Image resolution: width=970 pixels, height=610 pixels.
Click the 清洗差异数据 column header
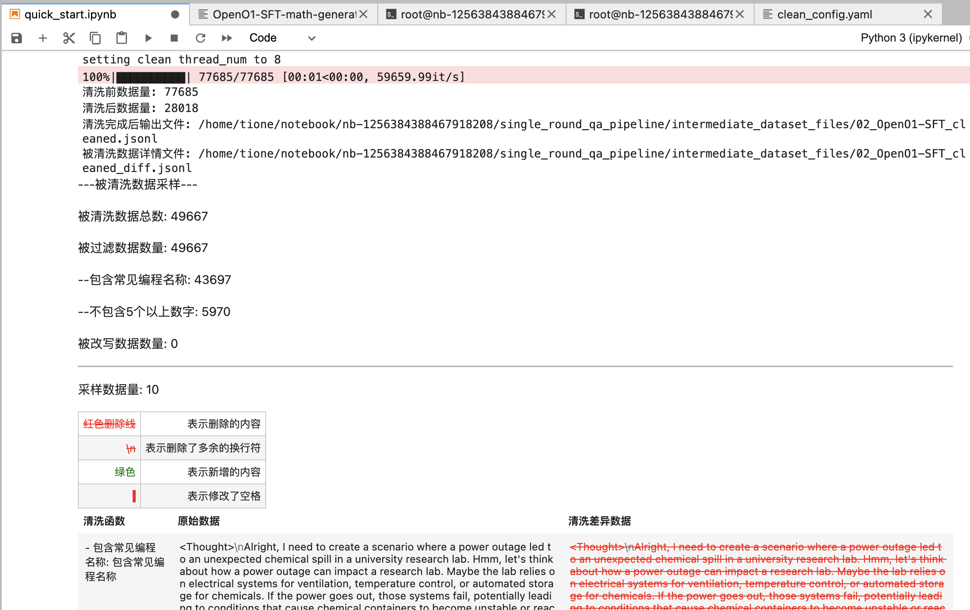pyautogui.click(x=600, y=521)
